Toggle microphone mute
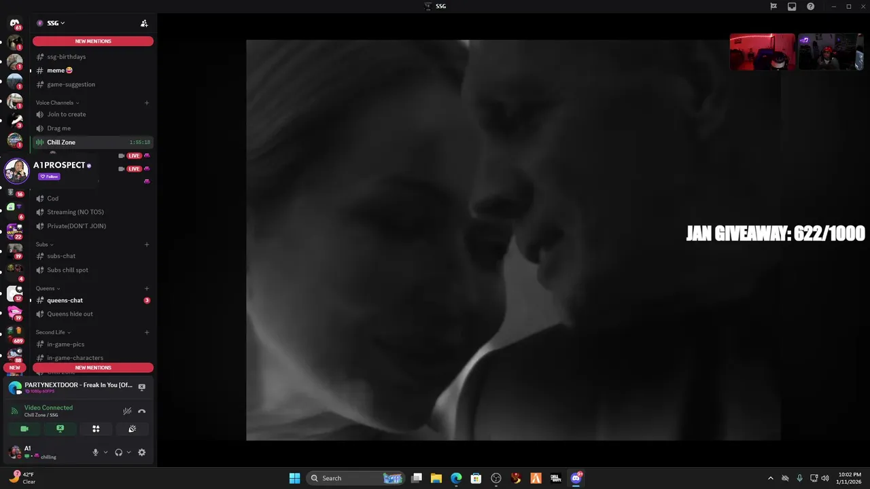Screen dimensions: 870x489 [95, 452]
